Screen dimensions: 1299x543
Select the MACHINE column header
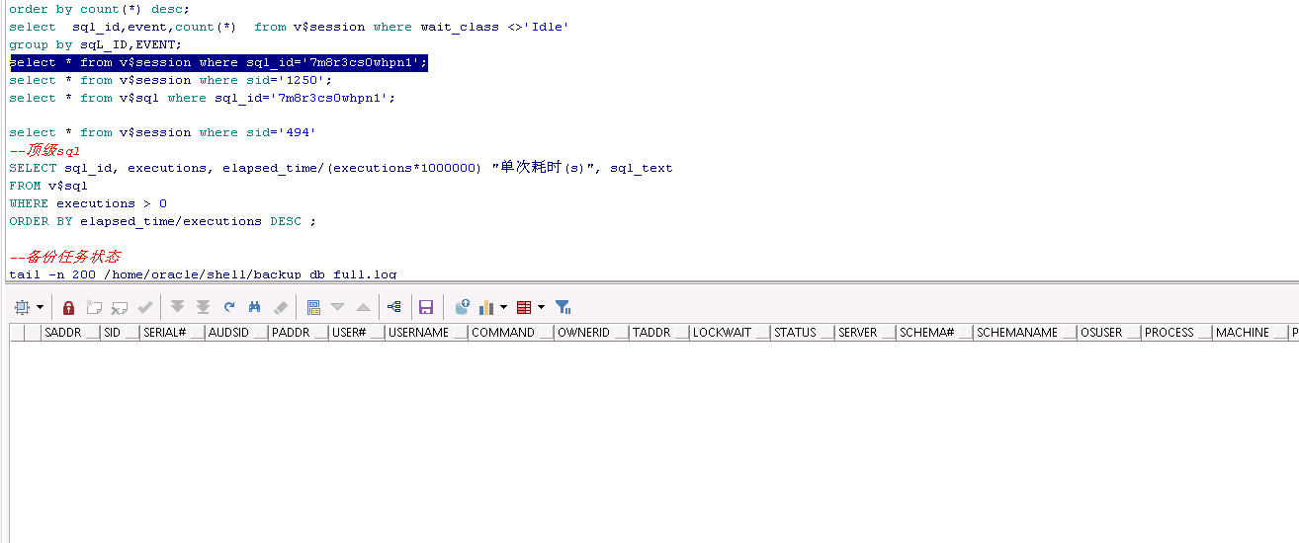(x=1242, y=333)
